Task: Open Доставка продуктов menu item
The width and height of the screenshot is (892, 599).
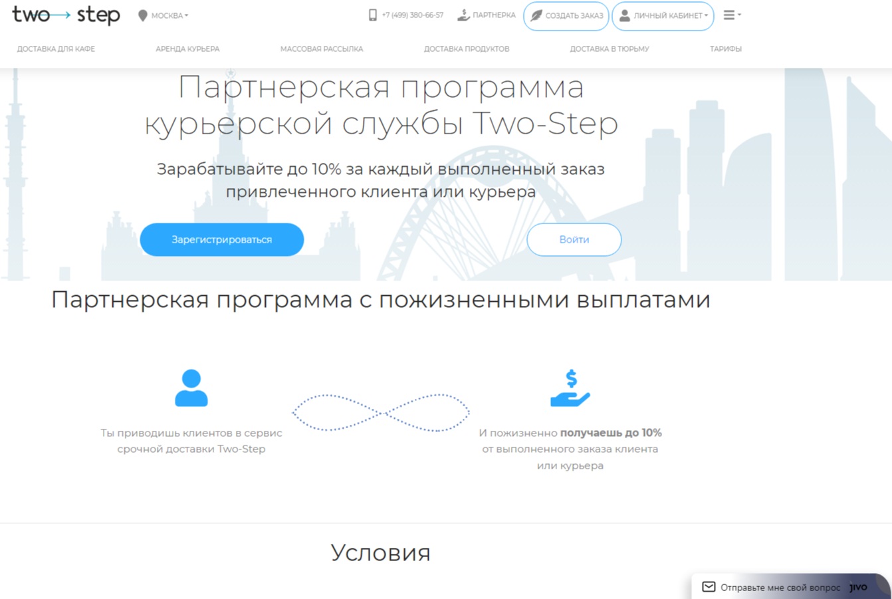Action: [467, 49]
